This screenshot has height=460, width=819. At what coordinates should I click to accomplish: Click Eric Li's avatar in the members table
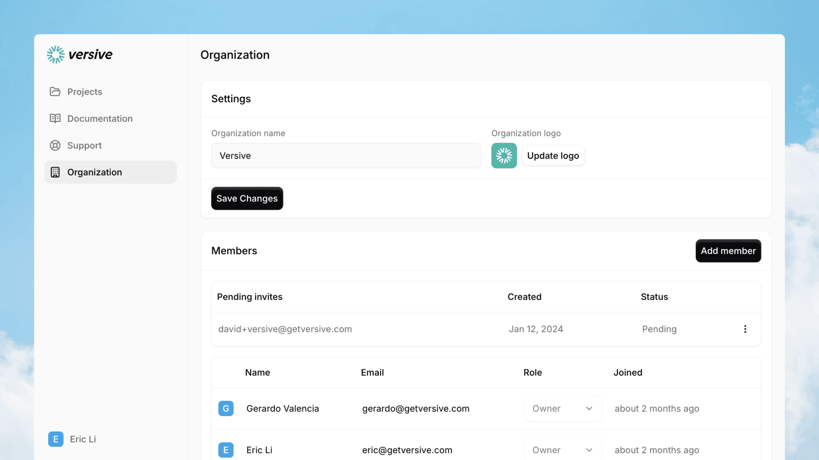point(226,450)
